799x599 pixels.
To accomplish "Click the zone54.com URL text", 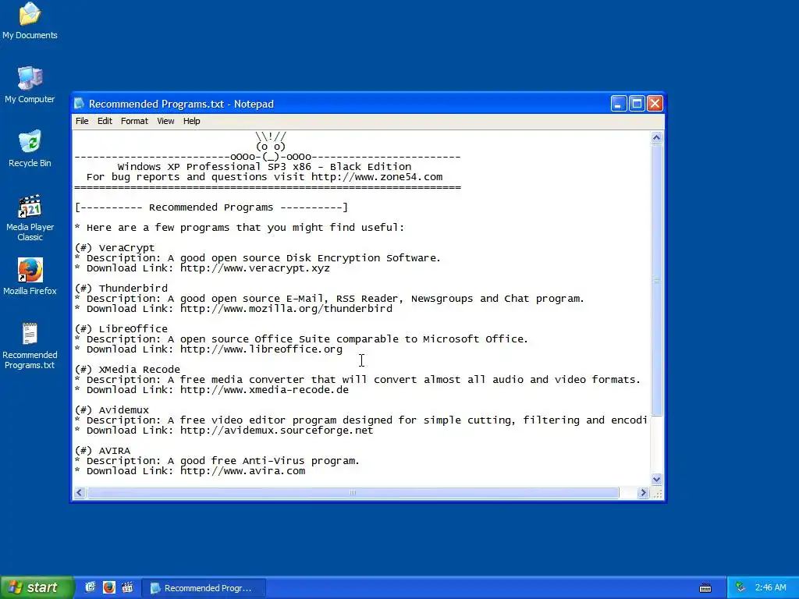I will 377,177.
